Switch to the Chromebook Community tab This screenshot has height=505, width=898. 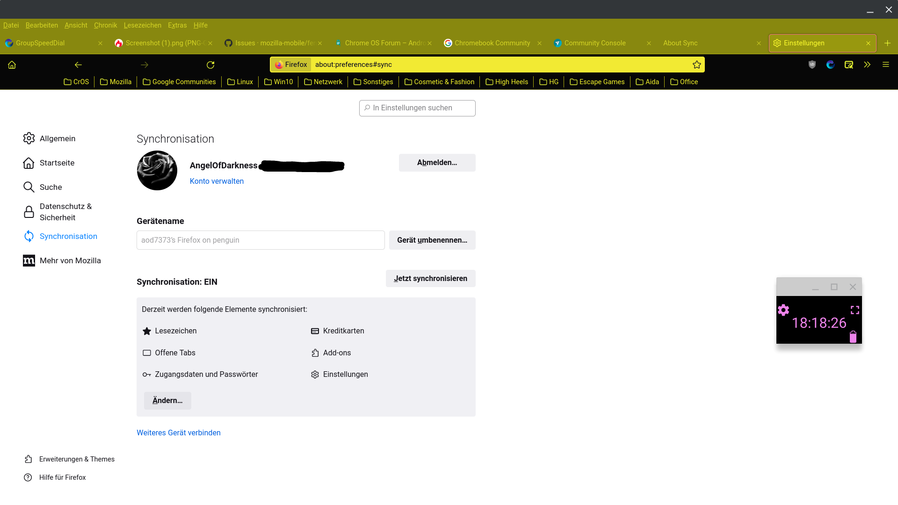click(492, 43)
